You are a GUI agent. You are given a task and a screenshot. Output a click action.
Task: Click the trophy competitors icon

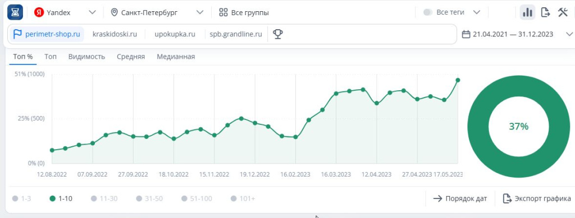click(278, 34)
